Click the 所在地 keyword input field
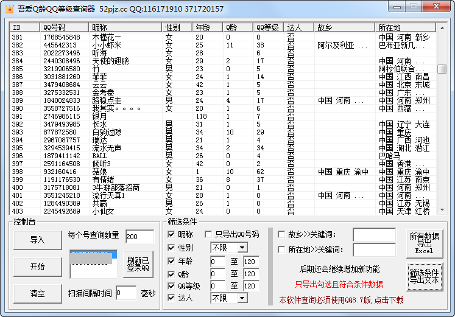The height and width of the screenshot is (317, 455). (x=375, y=250)
